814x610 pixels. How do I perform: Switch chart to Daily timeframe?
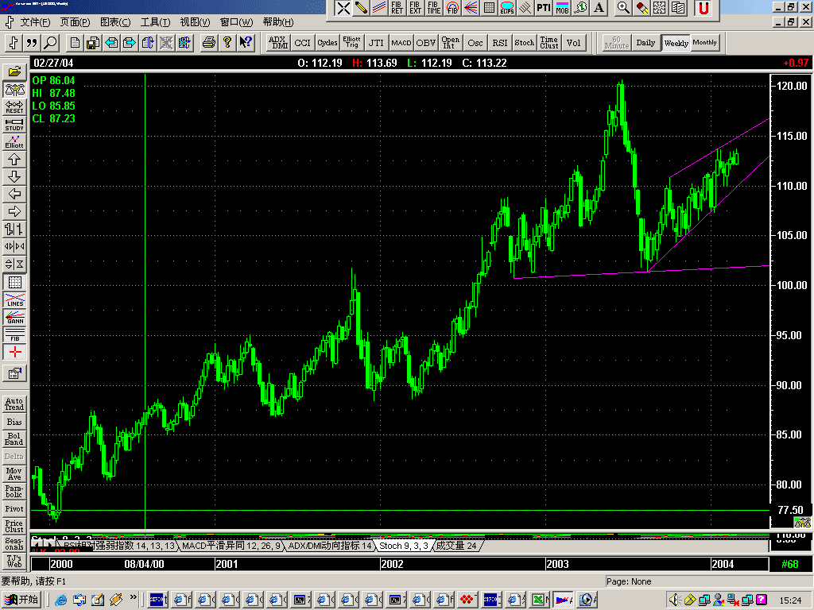pyautogui.click(x=645, y=43)
